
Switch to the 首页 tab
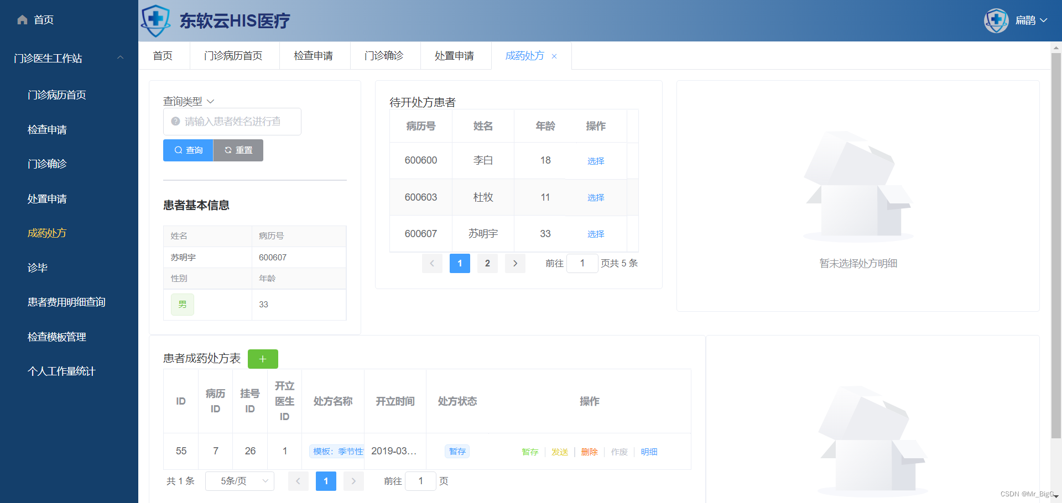(163, 56)
